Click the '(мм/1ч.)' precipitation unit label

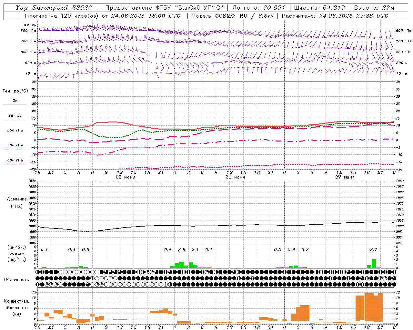(x=17, y=259)
